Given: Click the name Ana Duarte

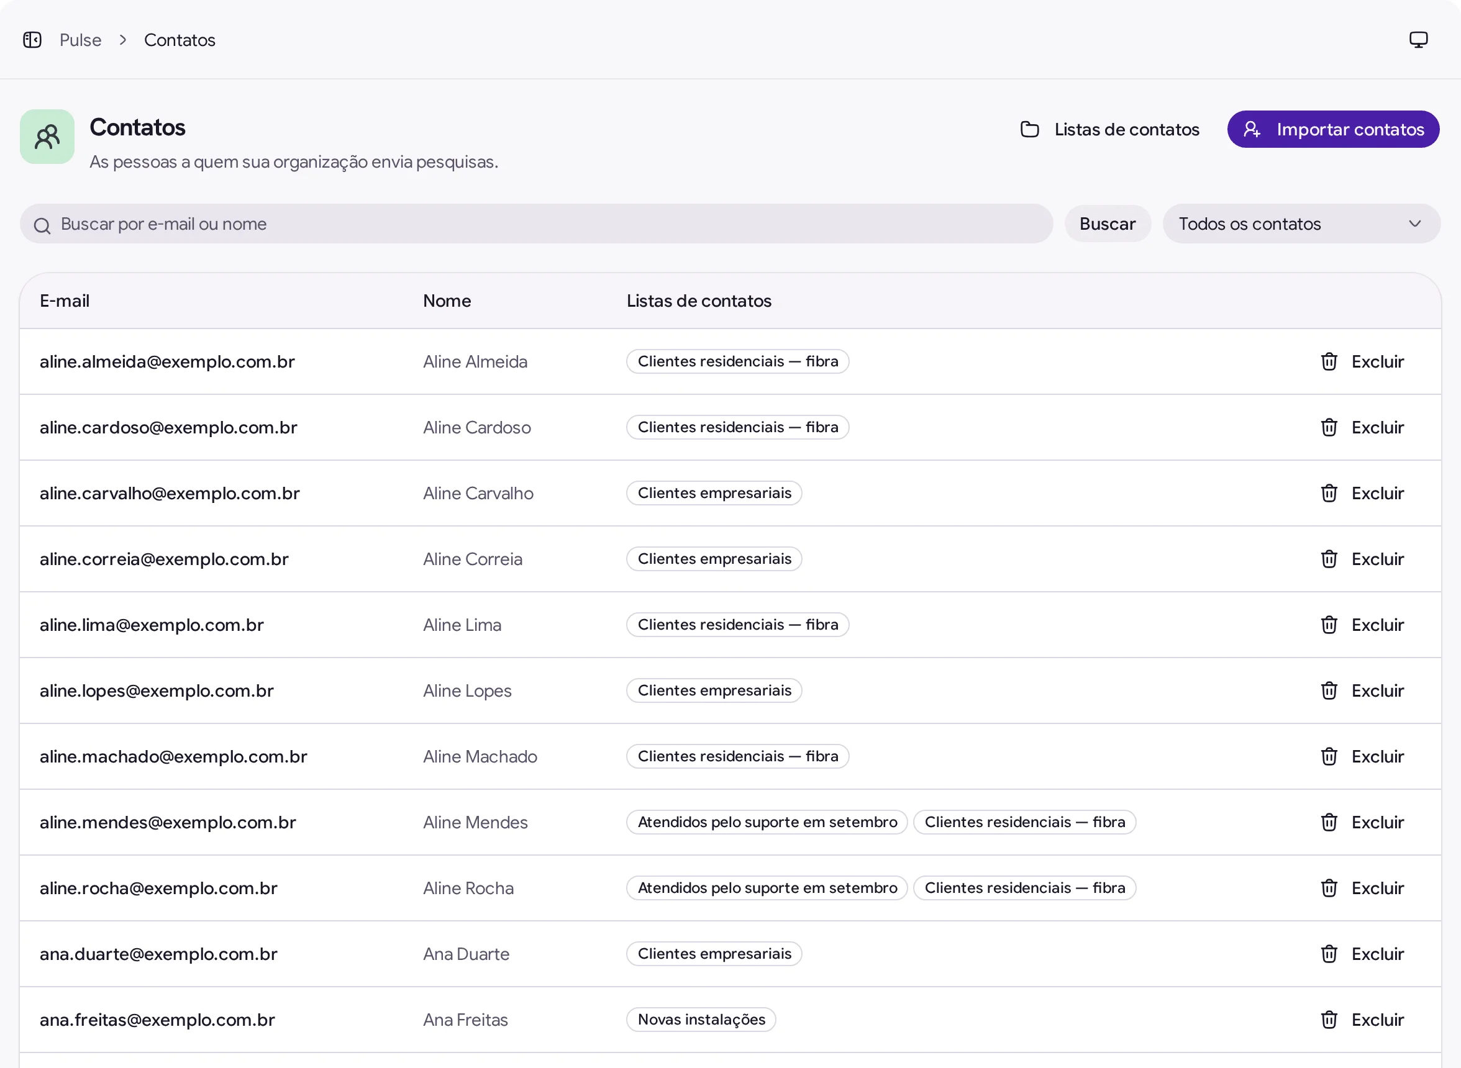Looking at the screenshot, I should [467, 954].
